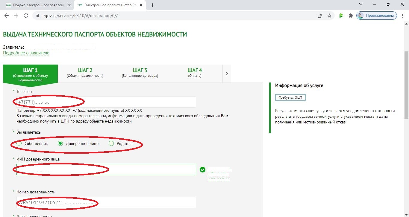Image resolution: width=409 pixels, height=217 pixels.
Task: Open a new browser tab
Action: point(152,5)
